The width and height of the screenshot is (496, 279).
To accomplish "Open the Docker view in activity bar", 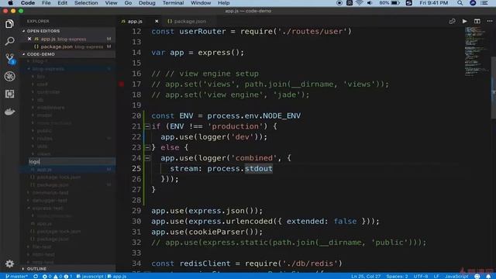I will 9,112.
